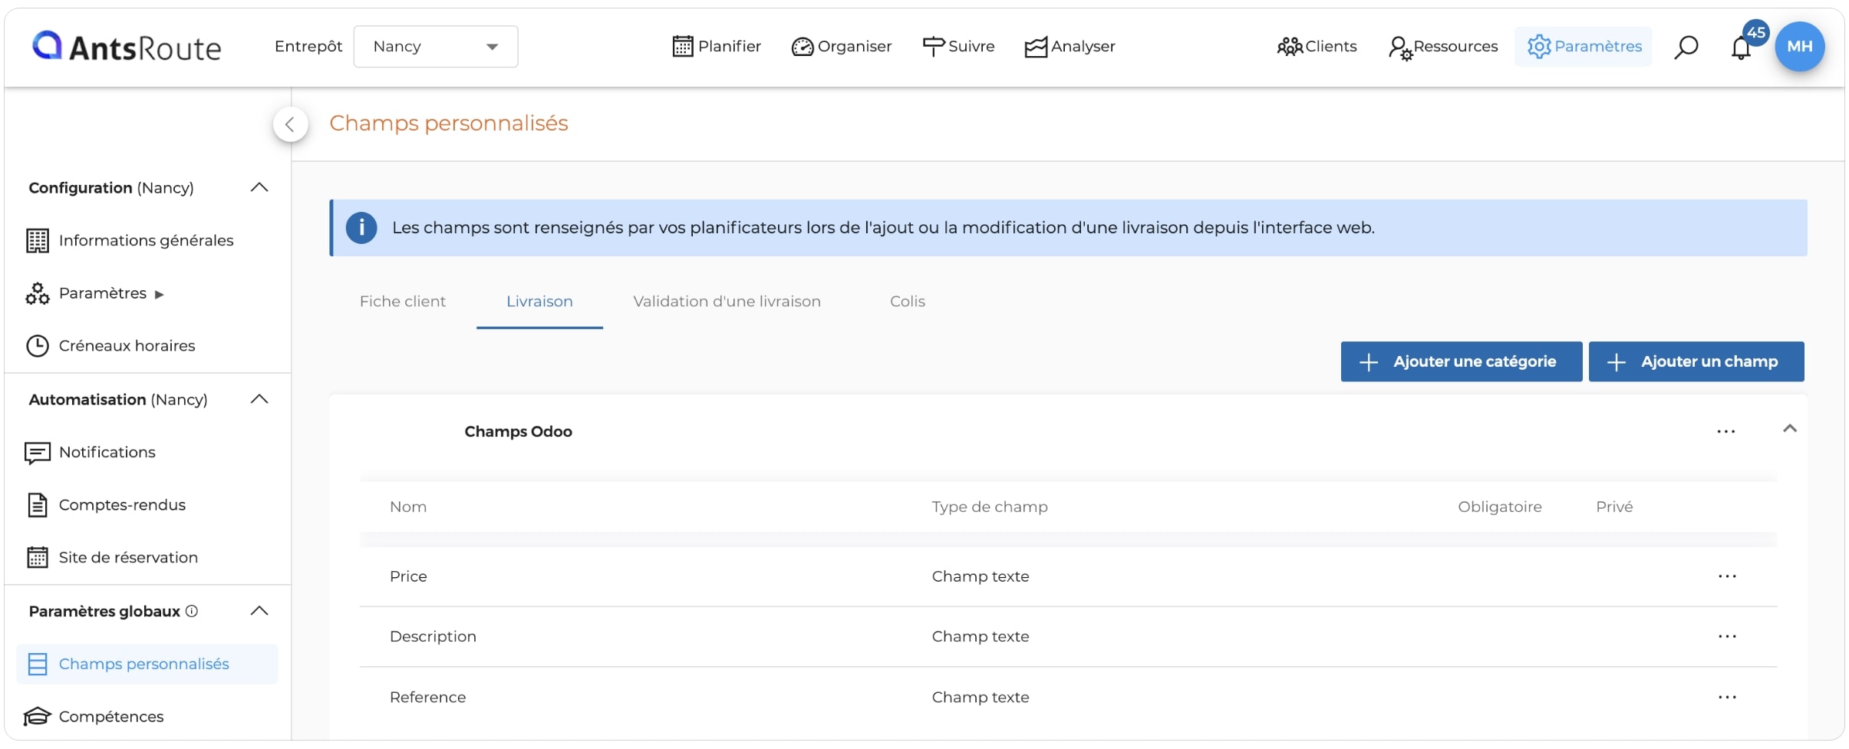The width and height of the screenshot is (1849, 749).
Task: Click the Paramètres gear item
Action: [1584, 47]
